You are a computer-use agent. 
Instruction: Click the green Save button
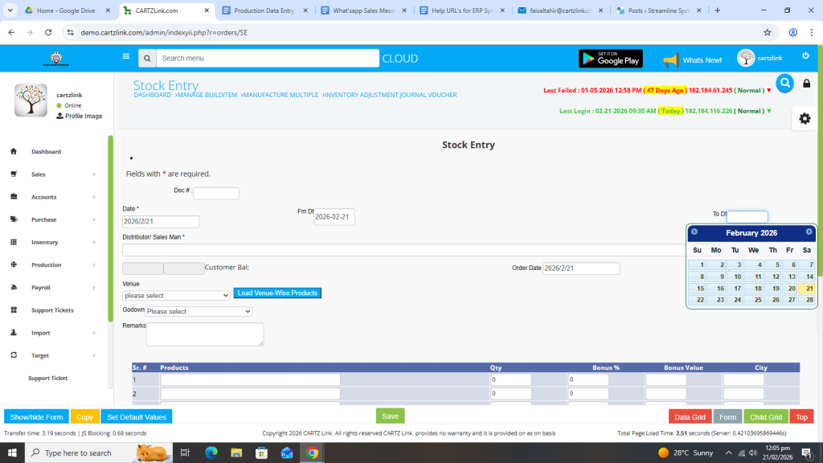pos(390,416)
